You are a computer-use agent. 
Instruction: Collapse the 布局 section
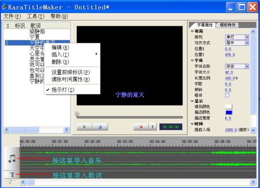[x=192, y=31]
